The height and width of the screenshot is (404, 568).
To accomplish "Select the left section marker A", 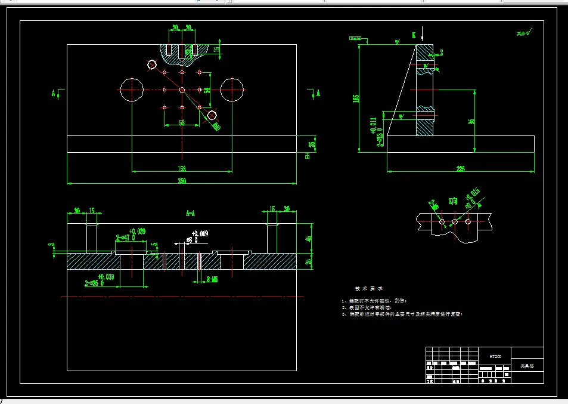I will 53,93.
